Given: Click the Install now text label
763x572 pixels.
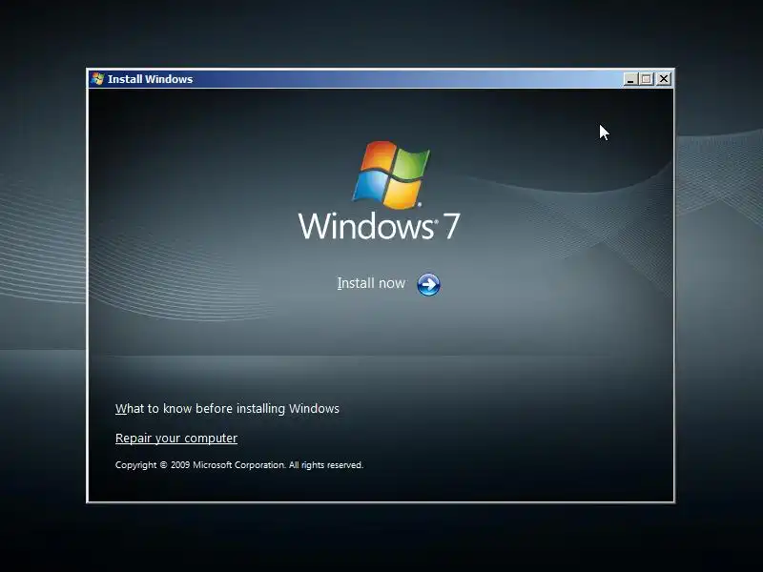Looking at the screenshot, I should [x=371, y=283].
